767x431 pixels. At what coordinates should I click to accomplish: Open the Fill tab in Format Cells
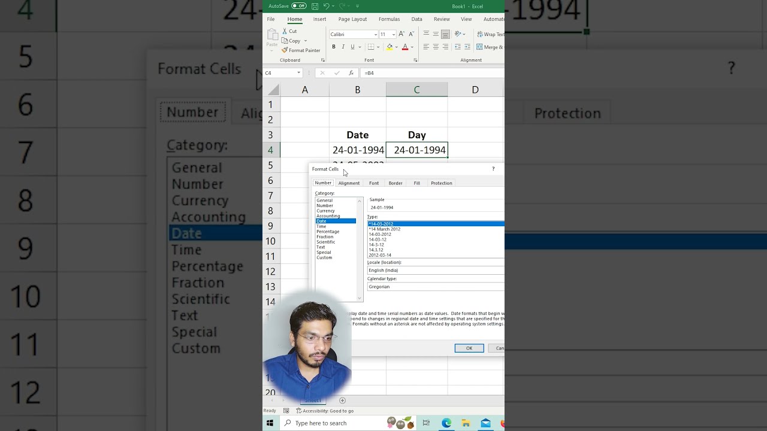417,183
